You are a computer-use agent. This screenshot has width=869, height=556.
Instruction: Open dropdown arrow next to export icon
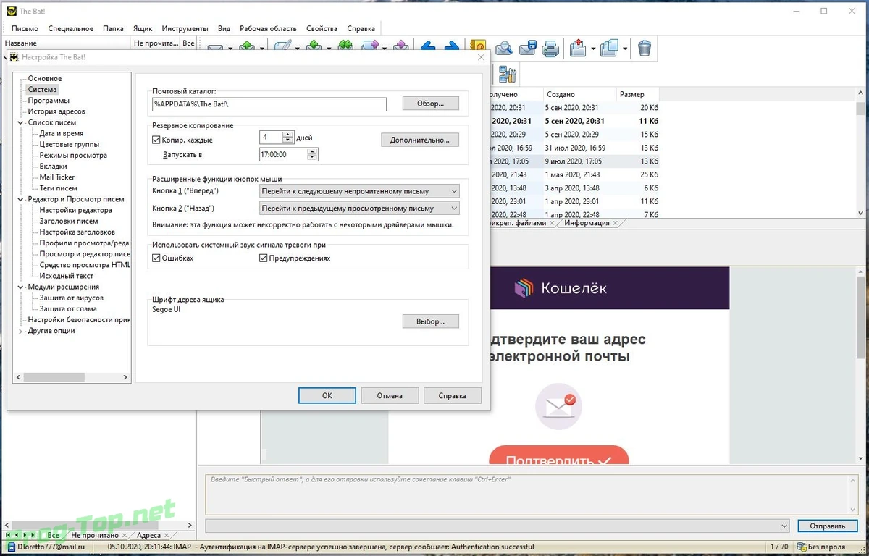click(593, 49)
